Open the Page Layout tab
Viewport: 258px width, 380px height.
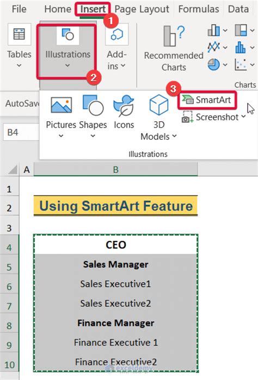pyautogui.click(x=142, y=9)
